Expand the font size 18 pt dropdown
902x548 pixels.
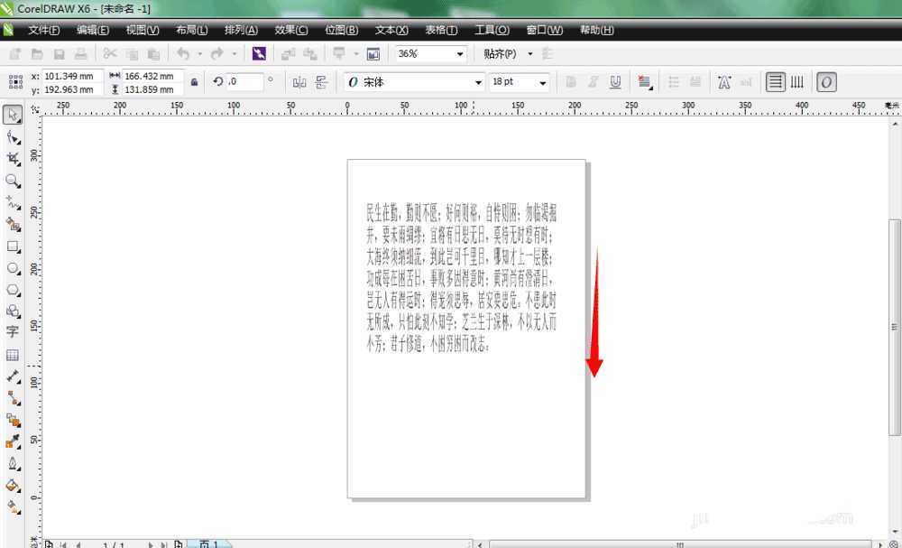(x=543, y=82)
